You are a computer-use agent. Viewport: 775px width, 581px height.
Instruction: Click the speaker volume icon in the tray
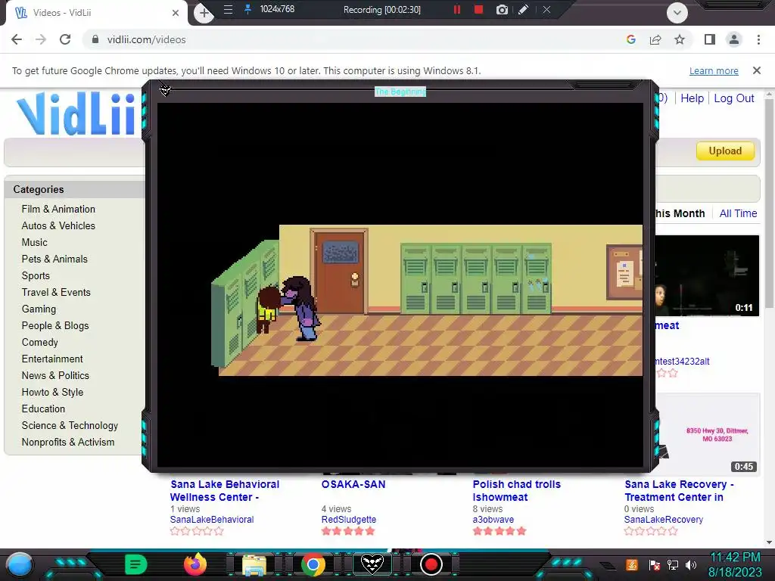pyautogui.click(x=690, y=565)
